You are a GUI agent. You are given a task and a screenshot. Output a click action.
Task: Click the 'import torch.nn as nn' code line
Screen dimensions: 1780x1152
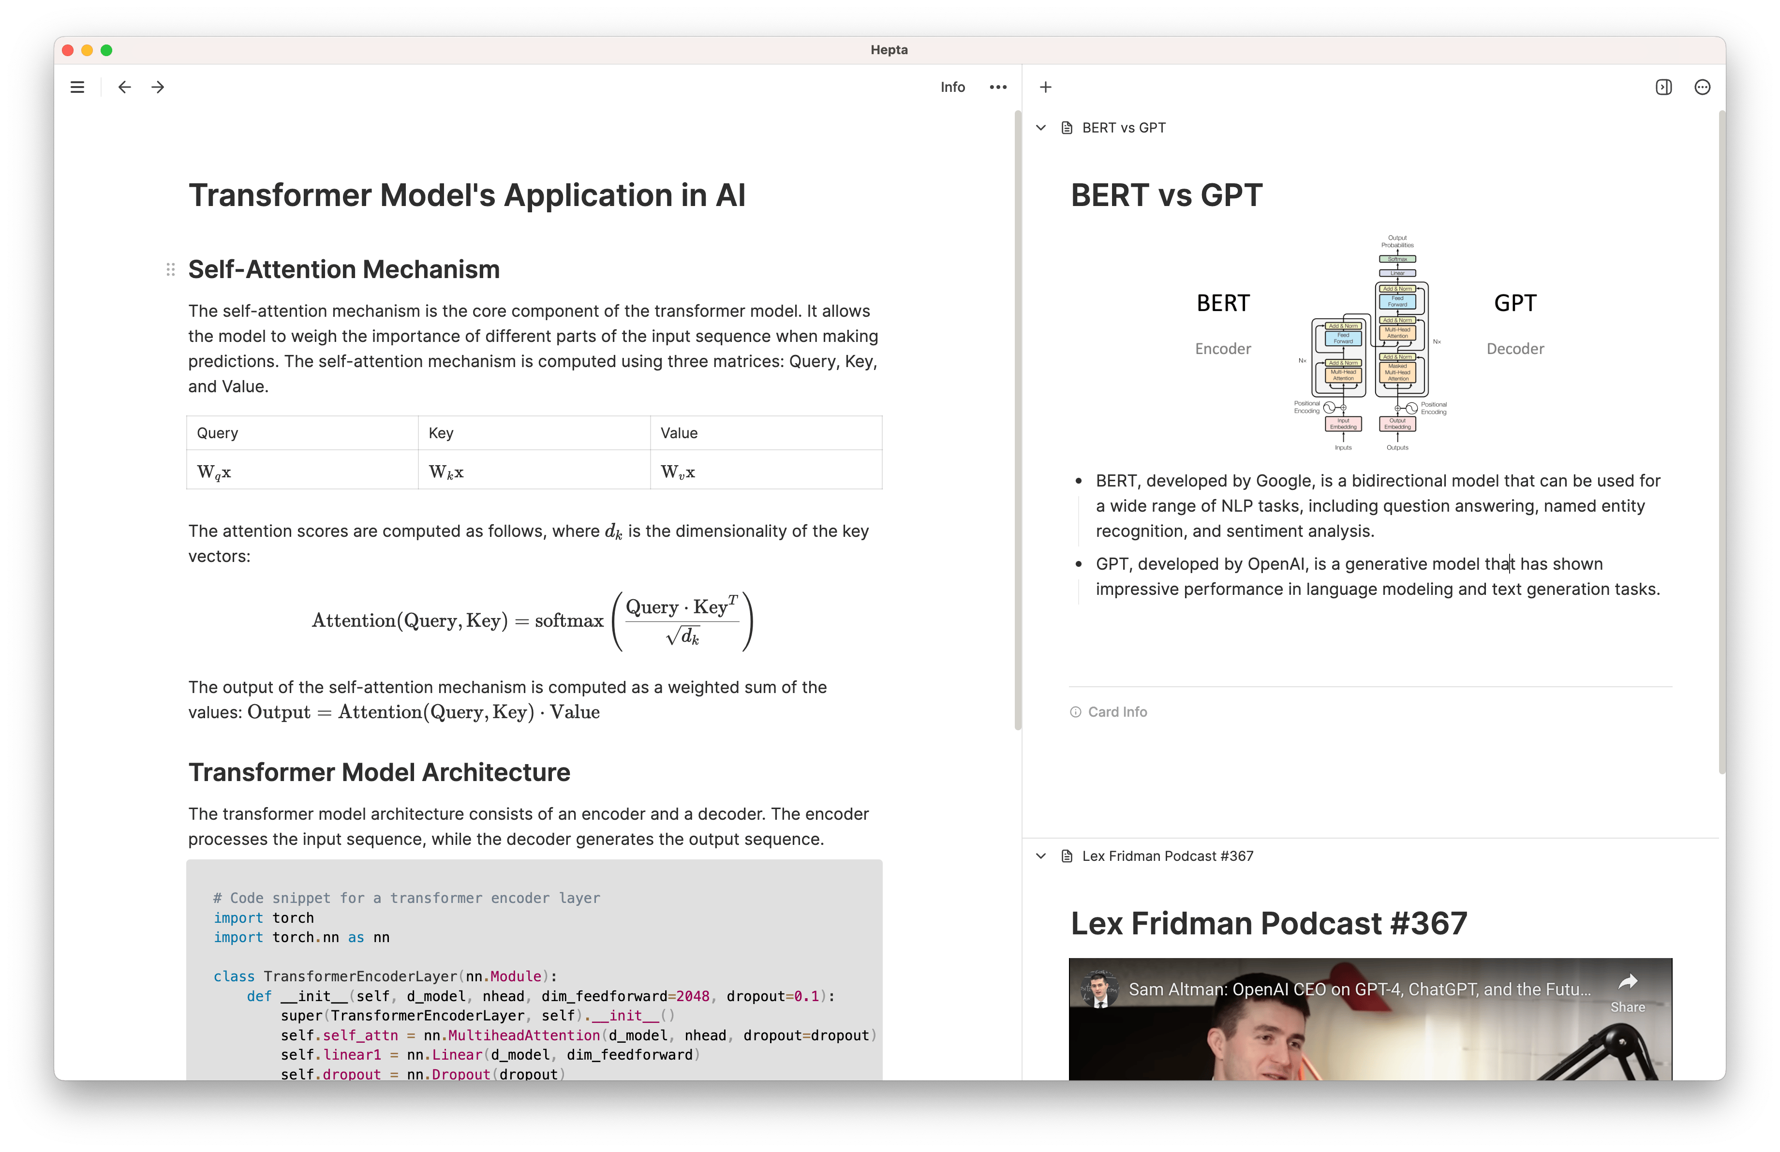pyautogui.click(x=301, y=937)
